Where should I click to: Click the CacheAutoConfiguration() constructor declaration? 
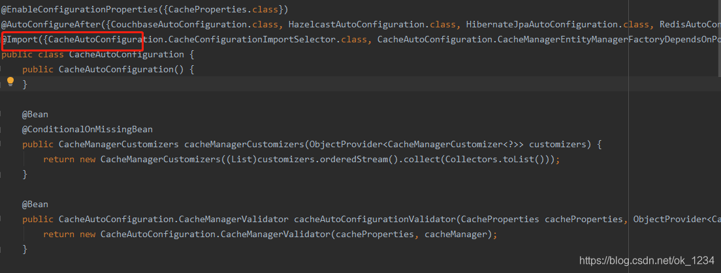pos(121,69)
